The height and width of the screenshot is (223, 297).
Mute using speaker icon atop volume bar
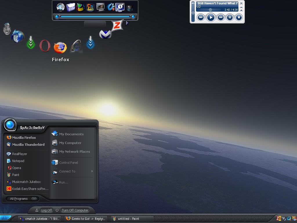coord(193,3)
